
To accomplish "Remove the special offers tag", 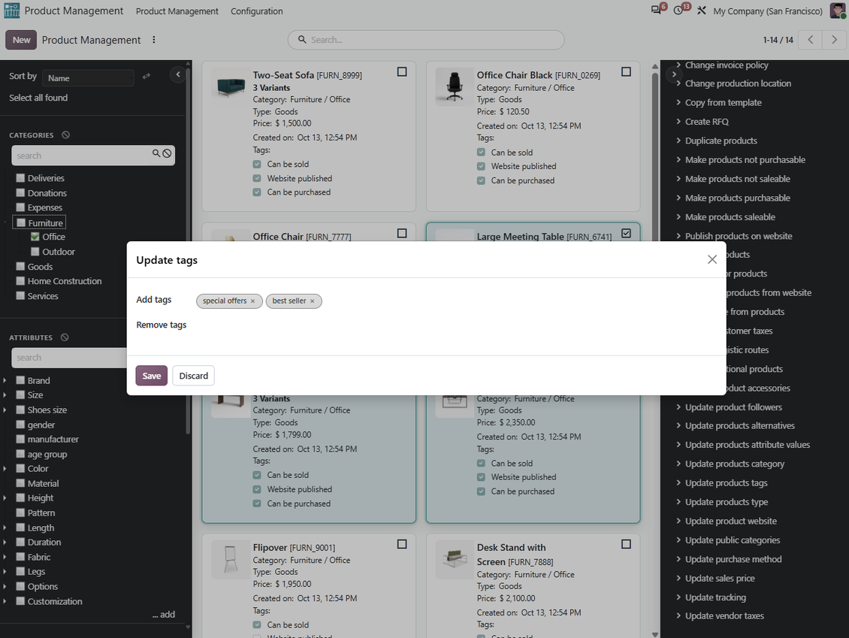I will tap(252, 301).
